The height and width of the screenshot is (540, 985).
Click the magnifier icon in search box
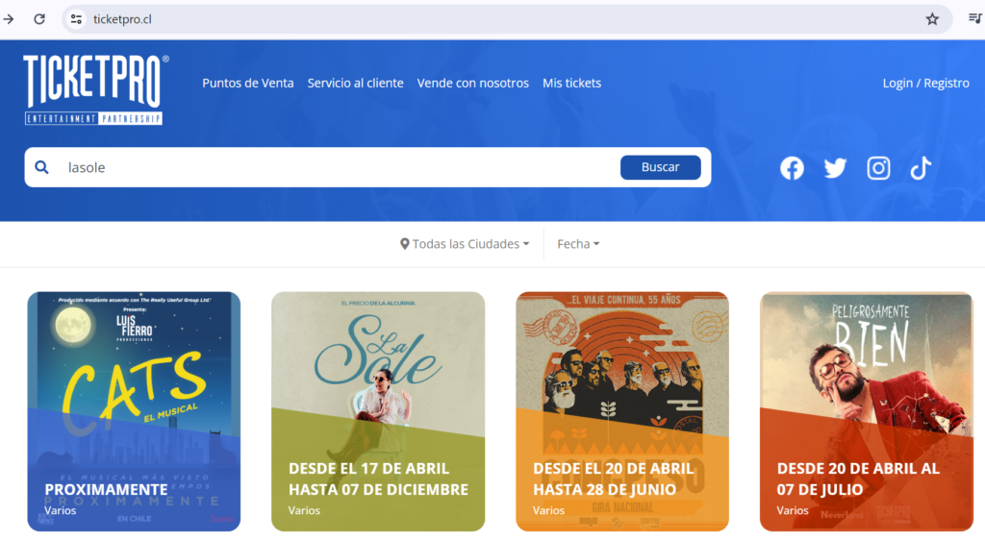41,167
